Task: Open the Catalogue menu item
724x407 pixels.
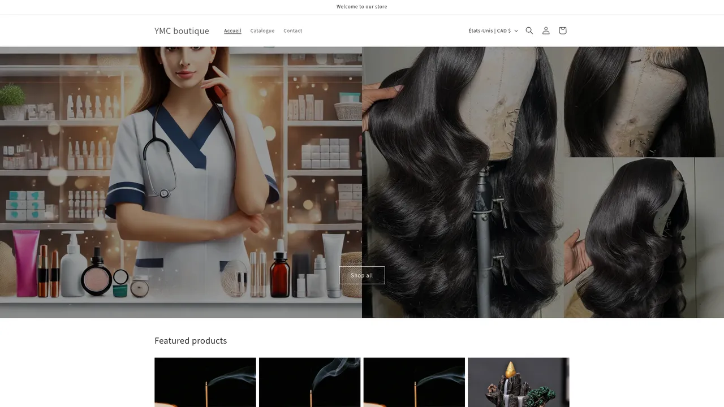Action: coord(262,31)
